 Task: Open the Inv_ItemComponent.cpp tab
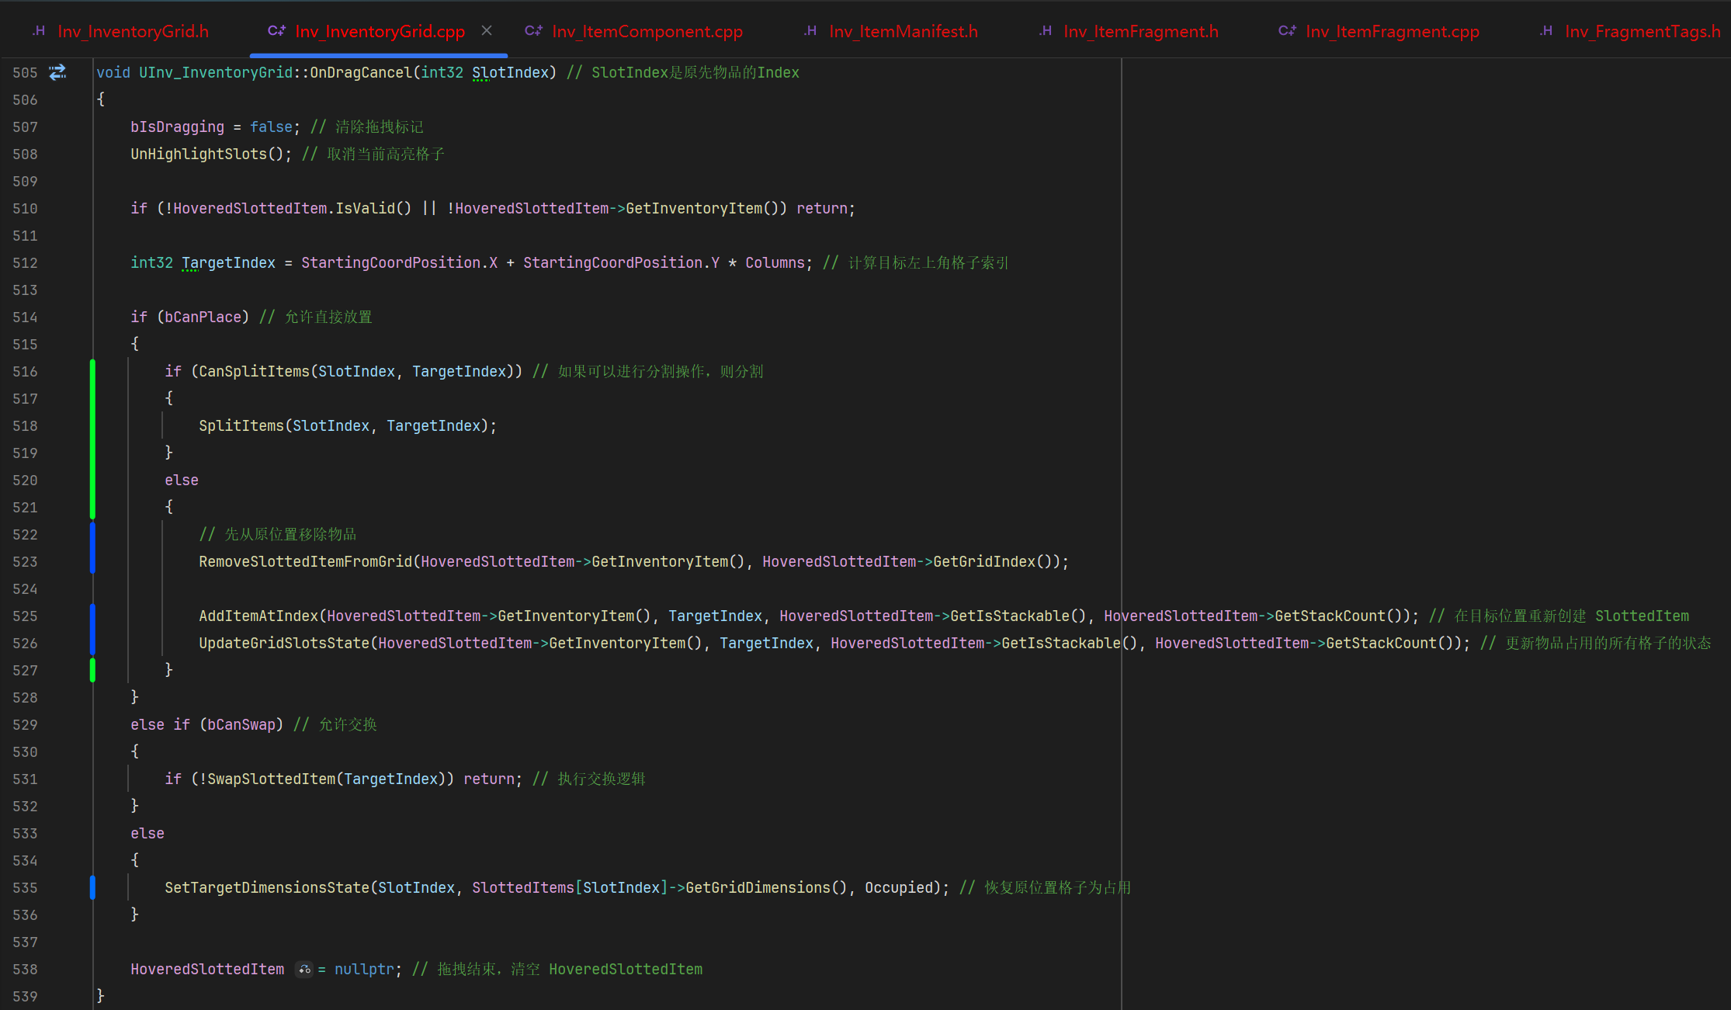647,31
